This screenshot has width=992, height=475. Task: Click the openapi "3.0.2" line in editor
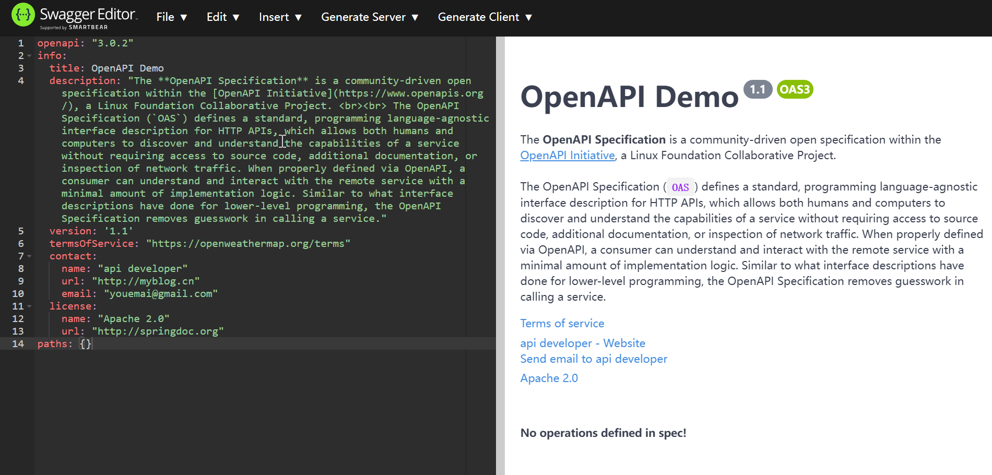[85, 43]
